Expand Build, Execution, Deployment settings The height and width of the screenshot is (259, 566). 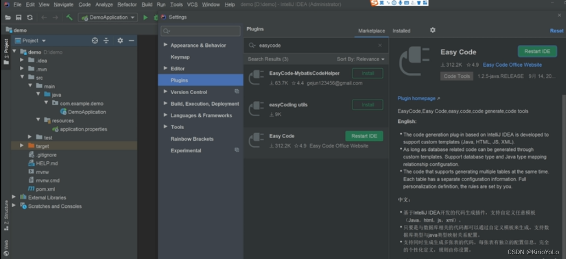pyautogui.click(x=165, y=103)
